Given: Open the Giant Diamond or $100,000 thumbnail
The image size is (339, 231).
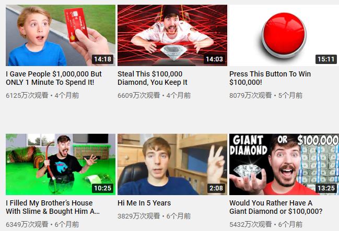Looking at the screenshot, I should pos(284,164).
